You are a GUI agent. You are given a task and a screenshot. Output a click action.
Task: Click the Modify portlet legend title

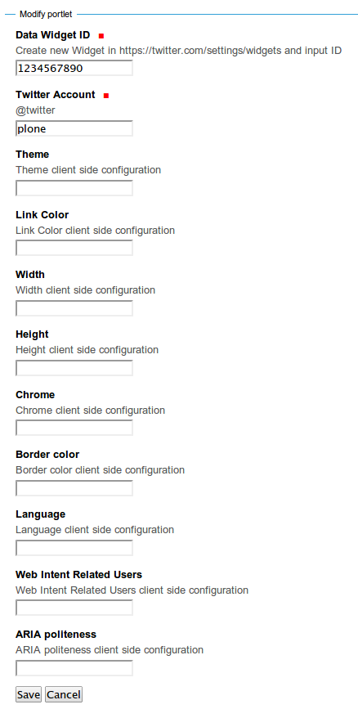[x=46, y=15]
